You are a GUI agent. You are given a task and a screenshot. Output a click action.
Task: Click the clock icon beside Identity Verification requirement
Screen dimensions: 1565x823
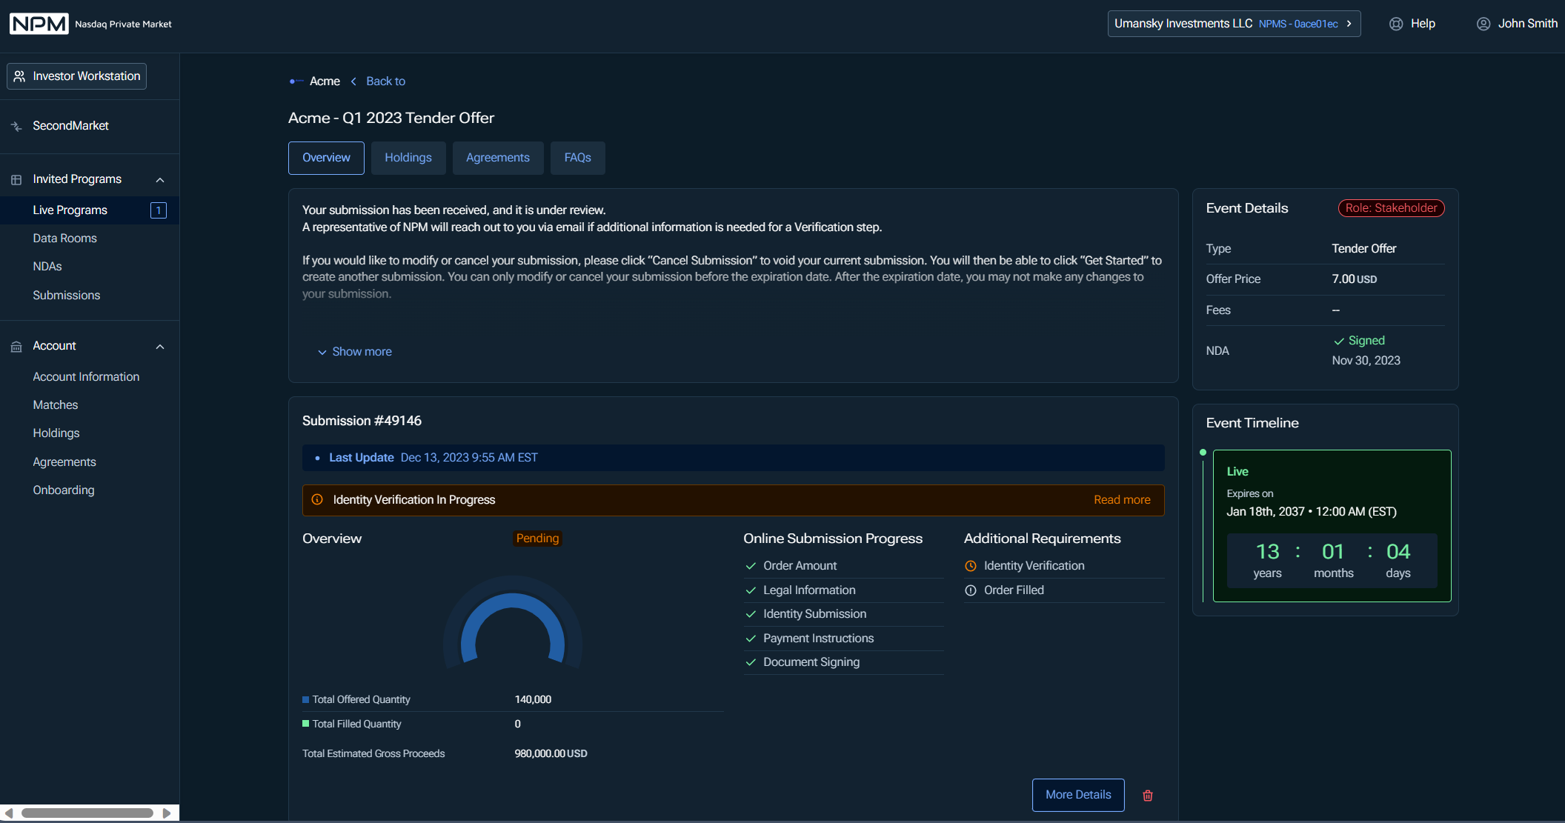(x=971, y=566)
